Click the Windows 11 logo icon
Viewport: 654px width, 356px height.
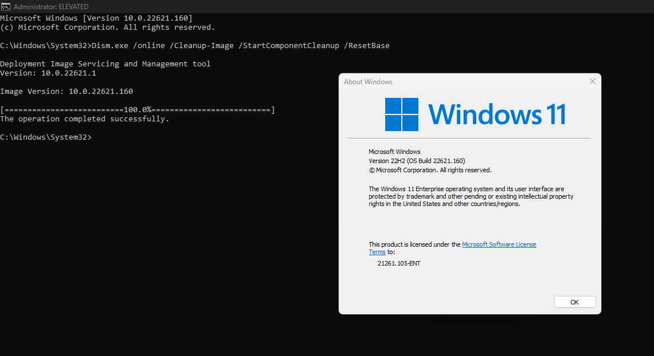[x=402, y=114]
